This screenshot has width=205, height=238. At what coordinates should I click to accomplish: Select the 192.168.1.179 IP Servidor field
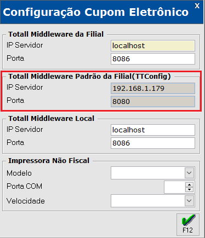[x=153, y=89]
